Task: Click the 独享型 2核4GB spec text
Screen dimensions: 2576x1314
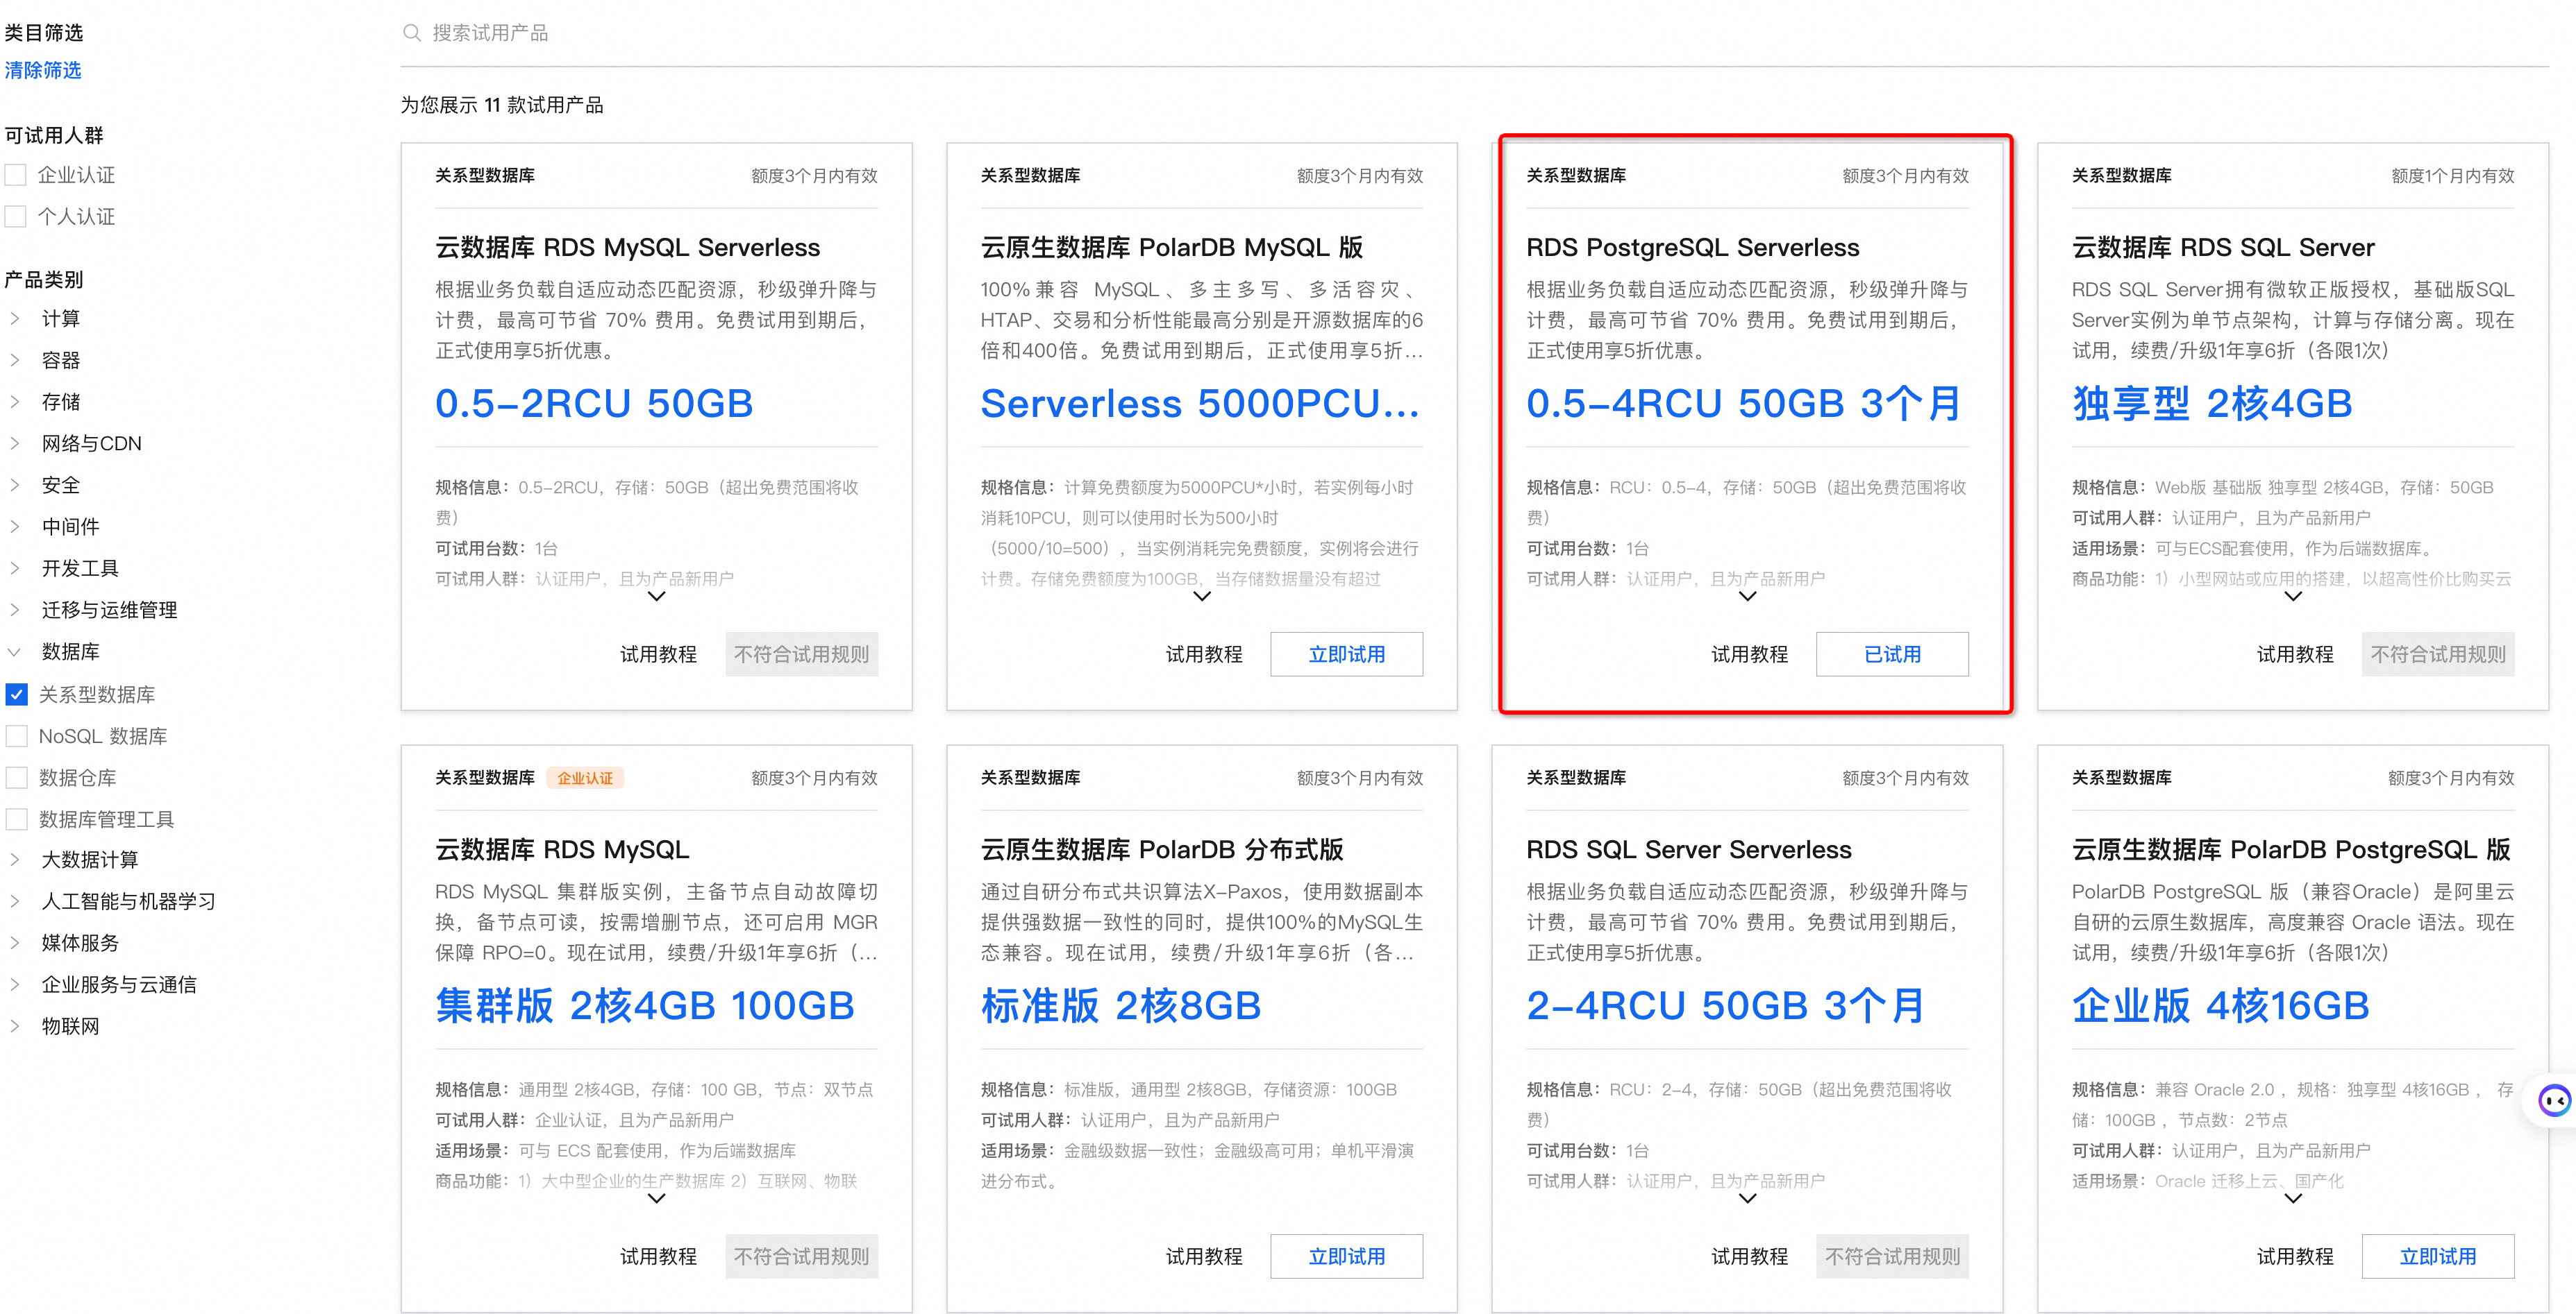Action: click(x=2211, y=404)
